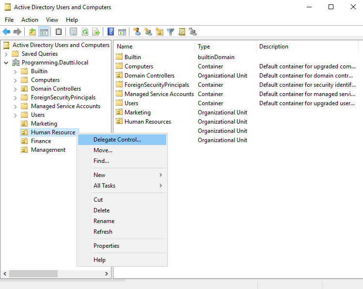The image size is (363, 289).
Task: Choose Delegate Control... from context menu
Action: (x=122, y=140)
